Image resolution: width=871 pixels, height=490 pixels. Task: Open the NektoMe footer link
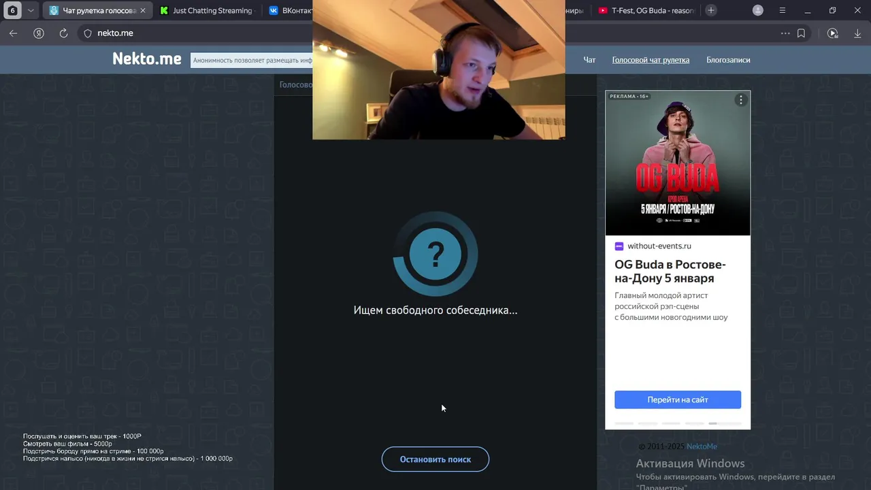pyautogui.click(x=702, y=446)
